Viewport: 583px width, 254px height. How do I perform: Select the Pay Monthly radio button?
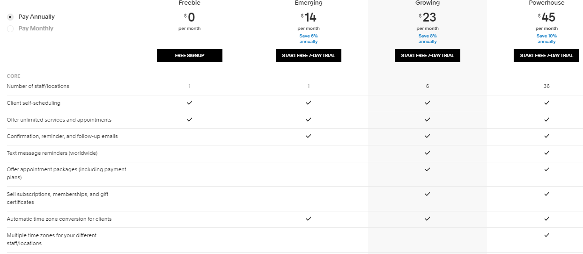point(10,29)
